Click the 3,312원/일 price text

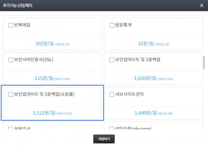(44, 113)
